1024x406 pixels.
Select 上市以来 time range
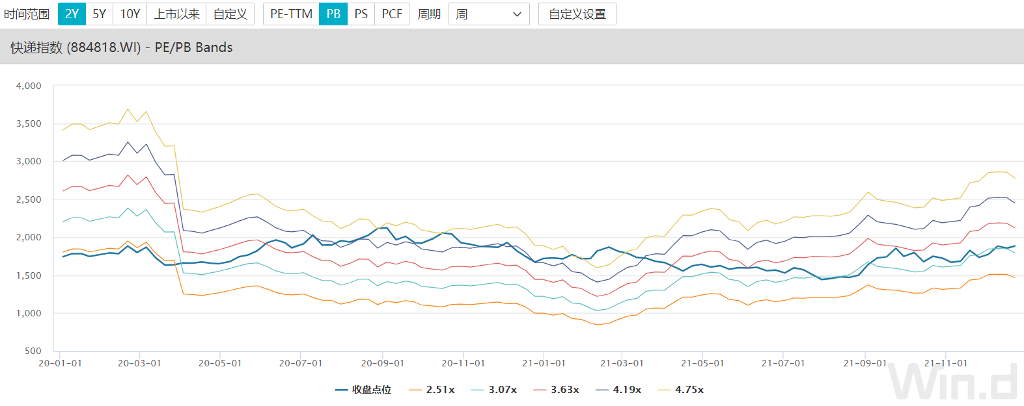[x=176, y=14]
